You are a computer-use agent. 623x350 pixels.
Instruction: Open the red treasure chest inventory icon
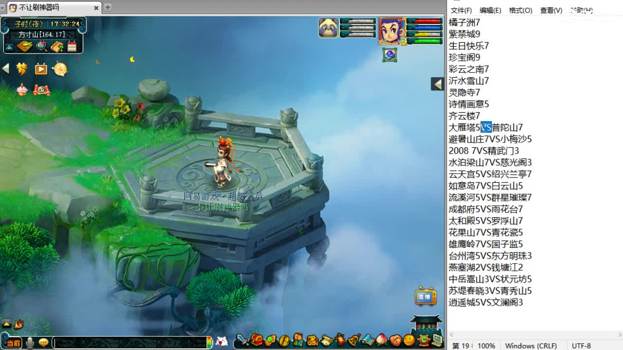pos(257,340)
